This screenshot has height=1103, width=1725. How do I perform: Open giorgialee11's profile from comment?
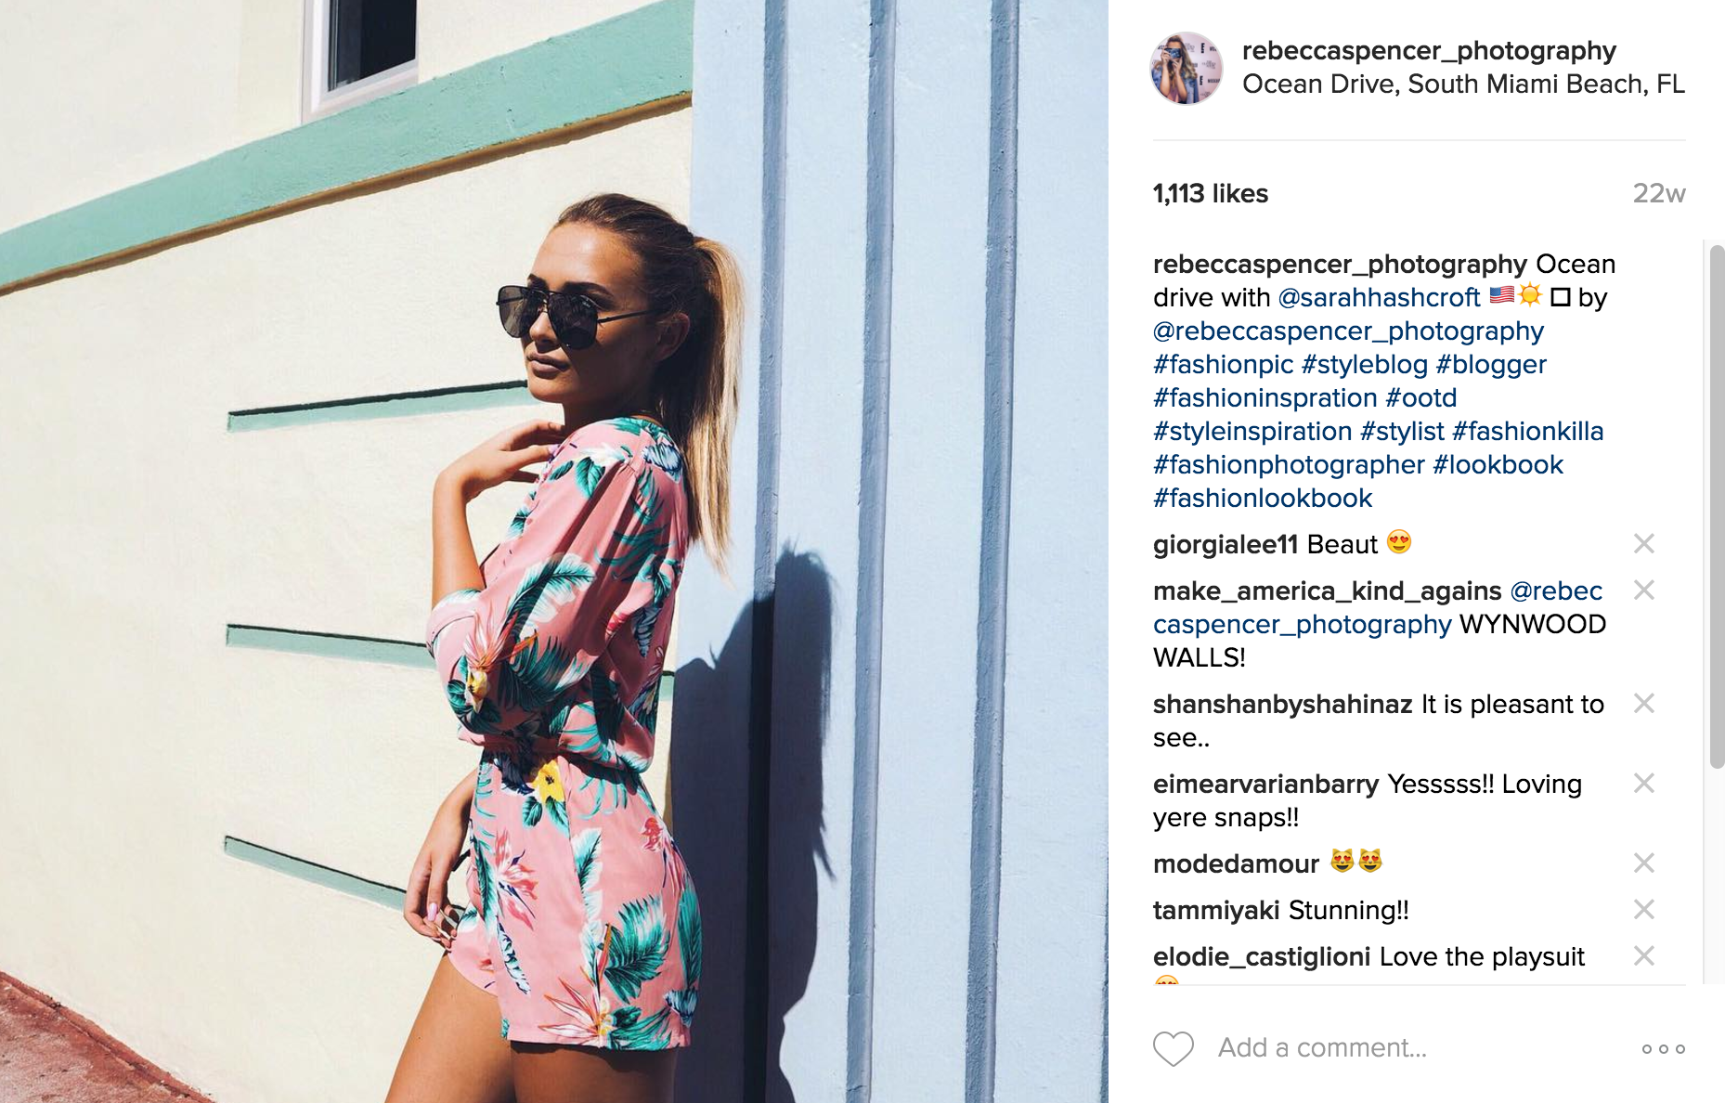point(1226,544)
